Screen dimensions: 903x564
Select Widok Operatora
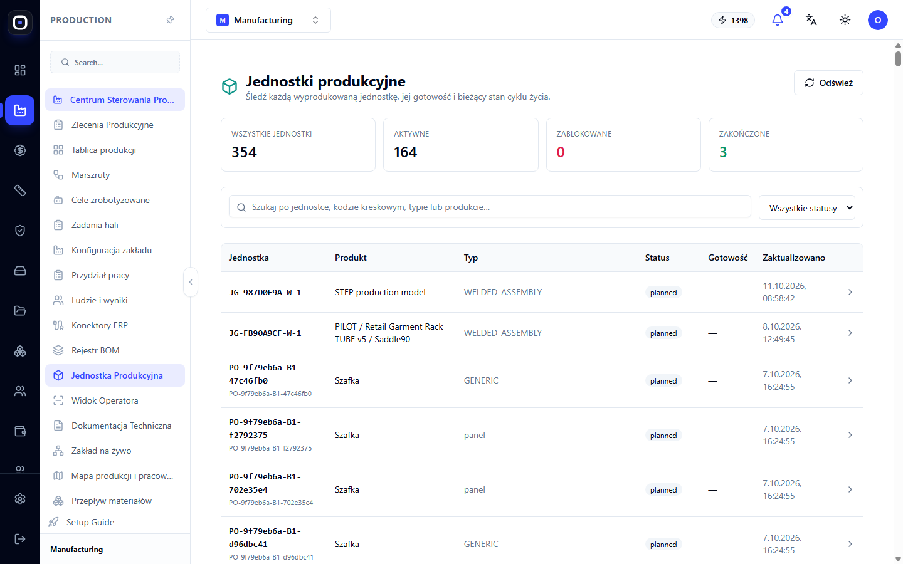115,400
